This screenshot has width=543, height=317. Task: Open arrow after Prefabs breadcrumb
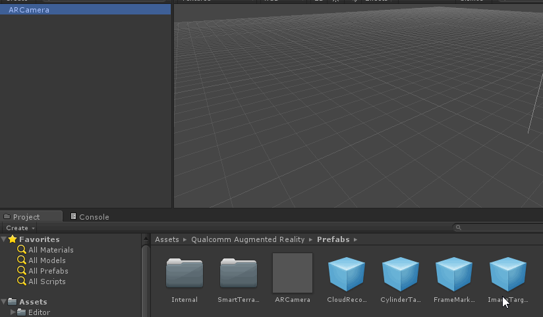pos(356,239)
